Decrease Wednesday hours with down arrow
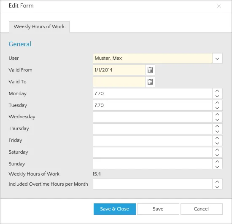 (x=217, y=120)
